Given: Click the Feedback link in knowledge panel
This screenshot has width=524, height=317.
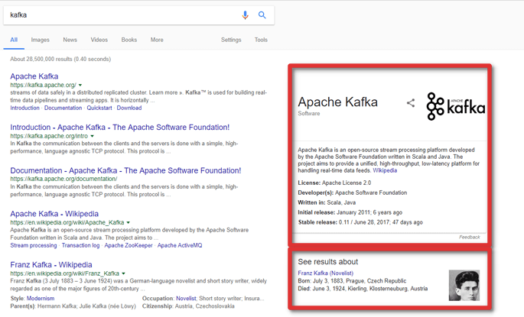Looking at the screenshot, I should pos(469,238).
